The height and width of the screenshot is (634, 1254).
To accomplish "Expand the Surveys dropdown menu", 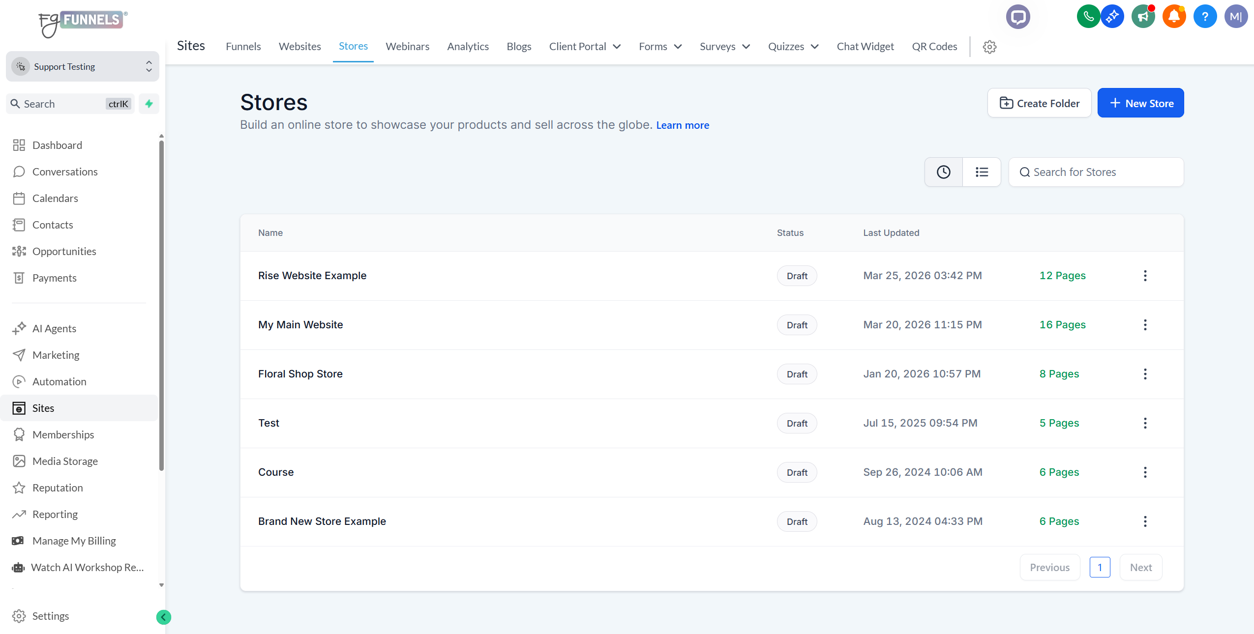I will pyautogui.click(x=724, y=47).
